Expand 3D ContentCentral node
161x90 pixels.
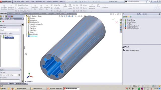click(124, 26)
